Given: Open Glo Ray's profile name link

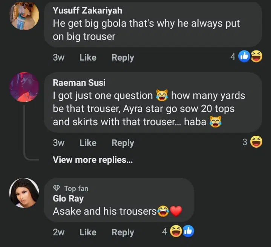Looking at the screenshot, I should 68,199.
